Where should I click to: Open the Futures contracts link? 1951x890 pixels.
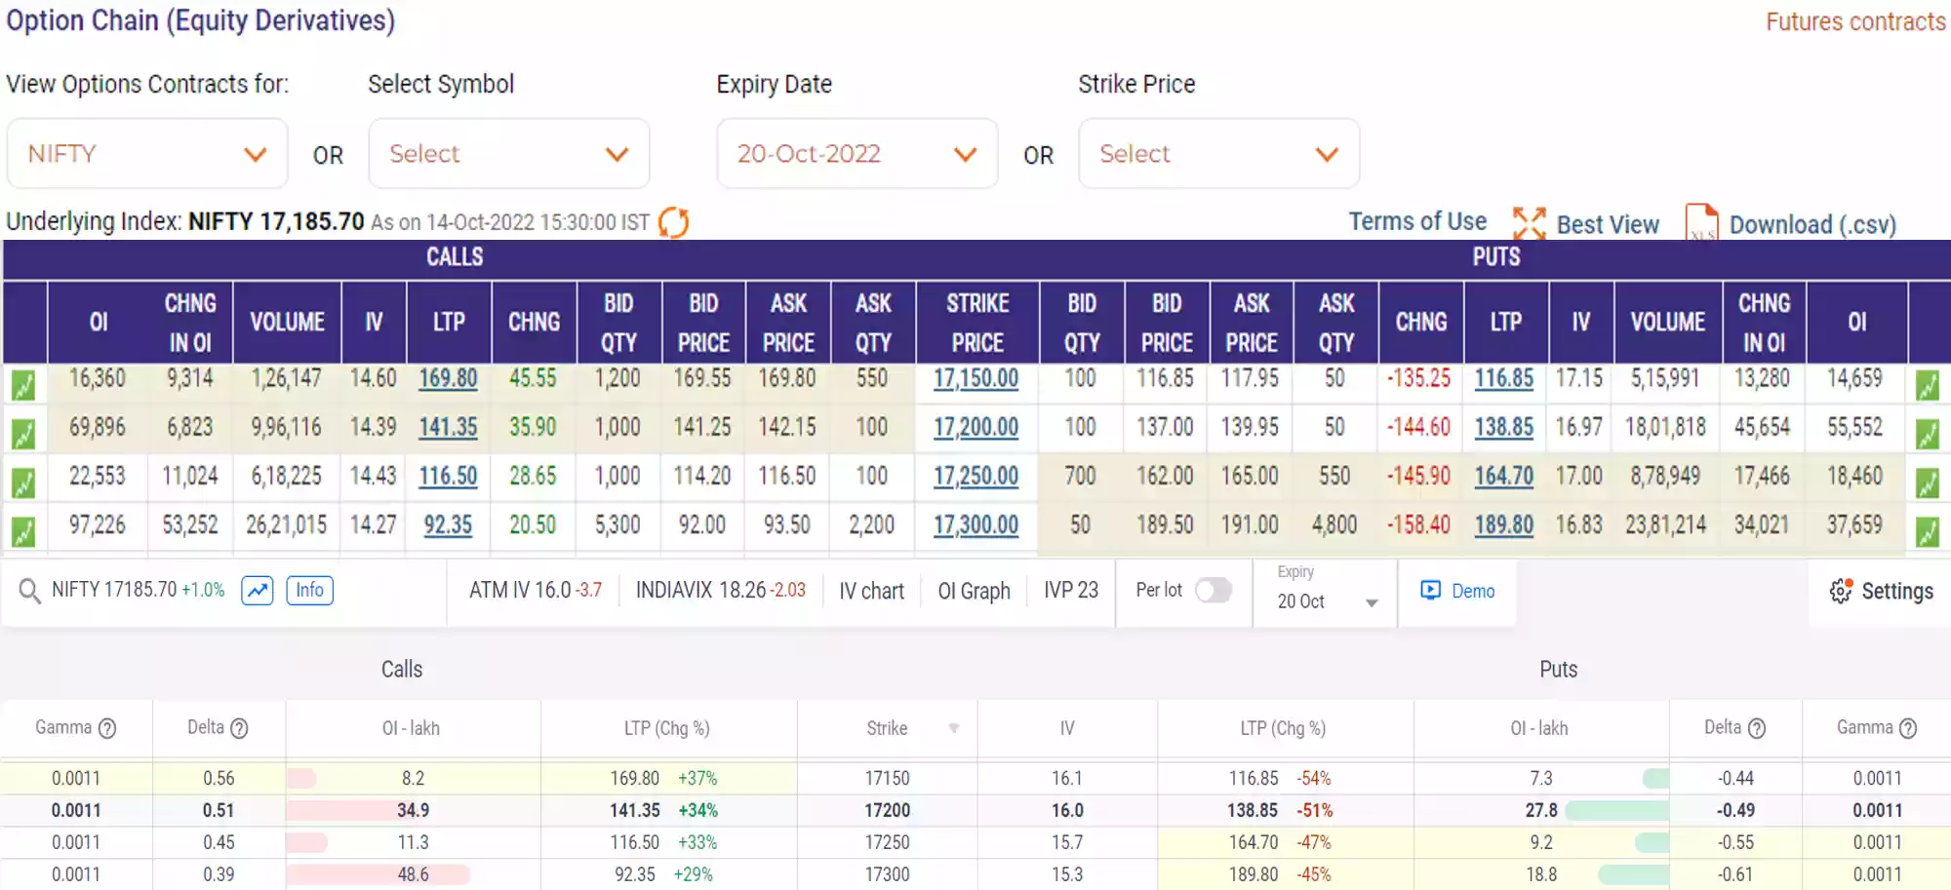(1855, 21)
